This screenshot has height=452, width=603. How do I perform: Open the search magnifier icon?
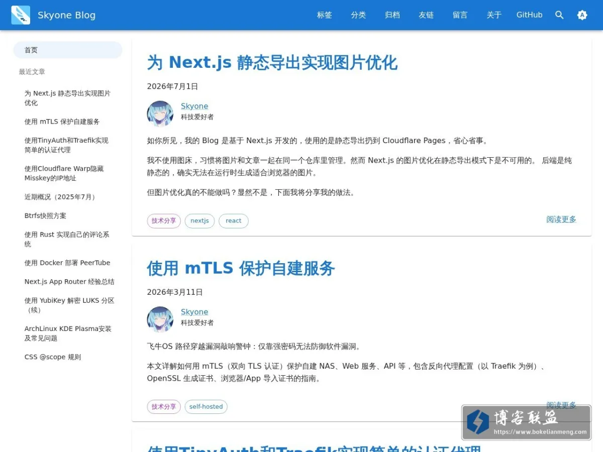[x=559, y=15]
